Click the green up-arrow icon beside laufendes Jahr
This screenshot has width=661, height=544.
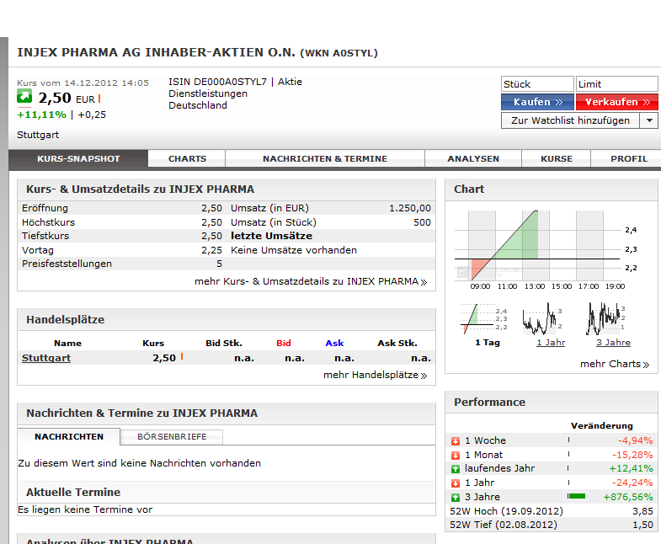coord(456,469)
